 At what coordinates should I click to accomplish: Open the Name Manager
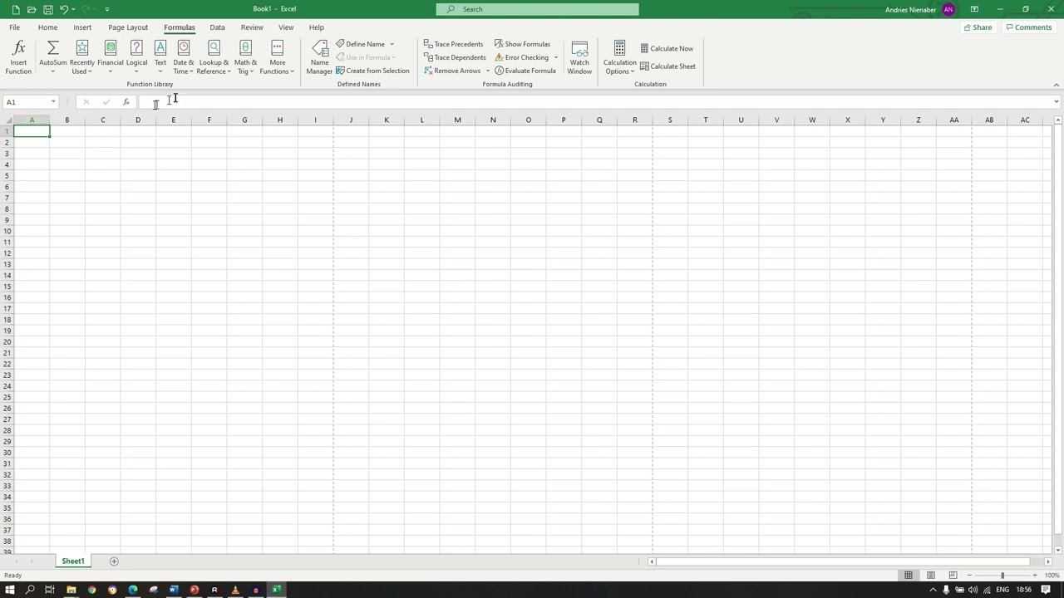pos(319,56)
